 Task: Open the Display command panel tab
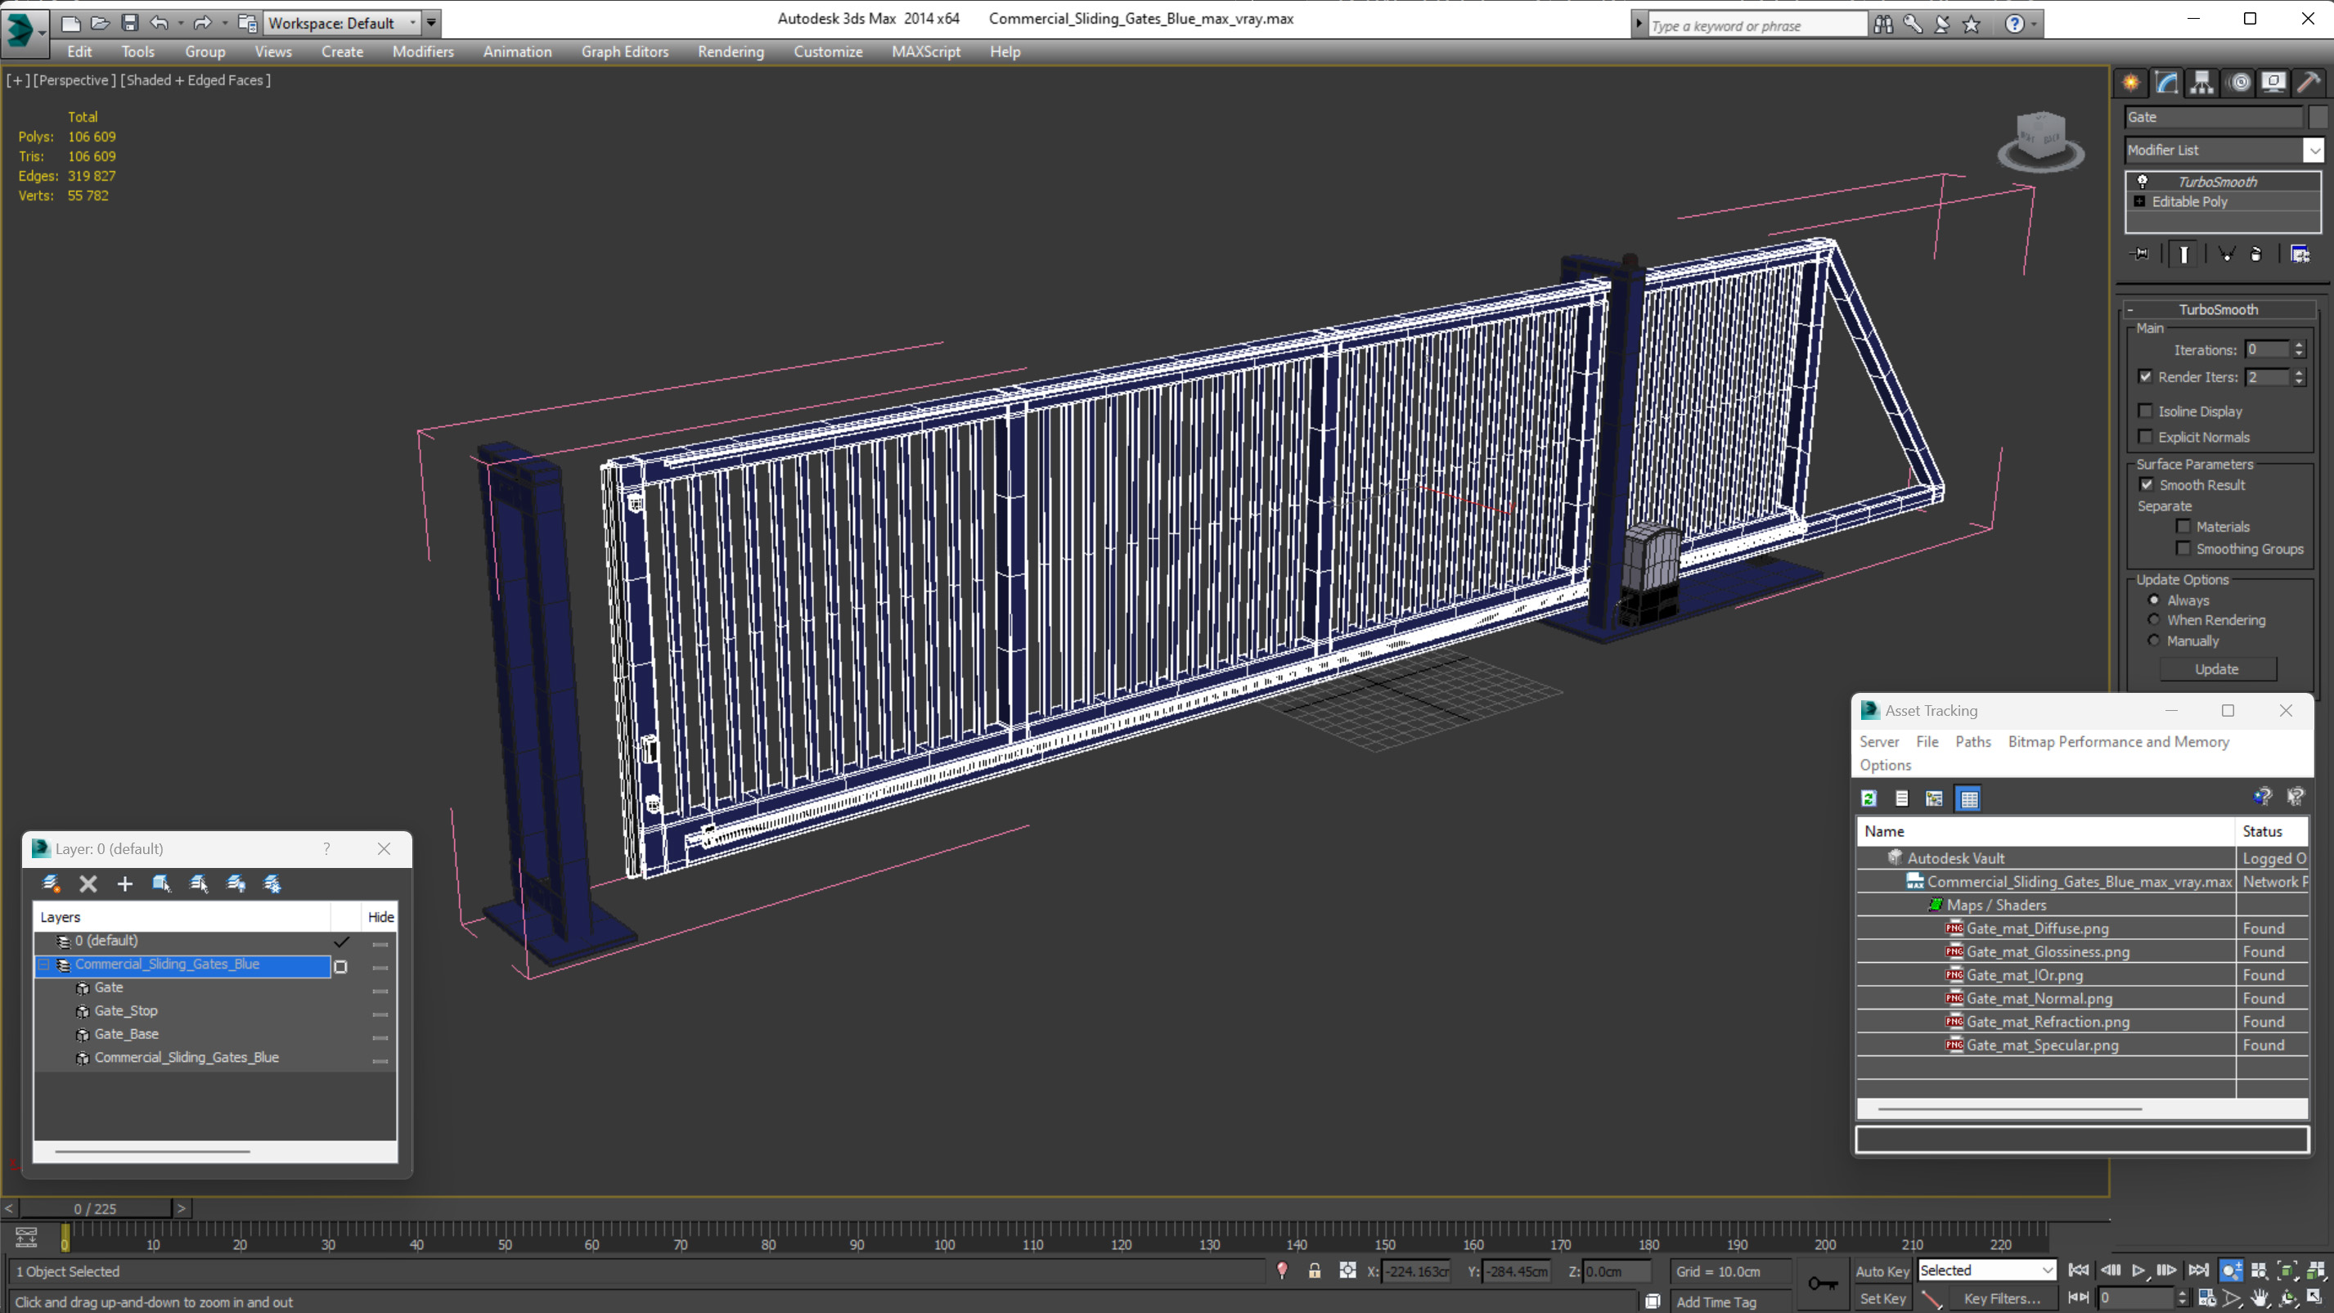pos(2273,83)
